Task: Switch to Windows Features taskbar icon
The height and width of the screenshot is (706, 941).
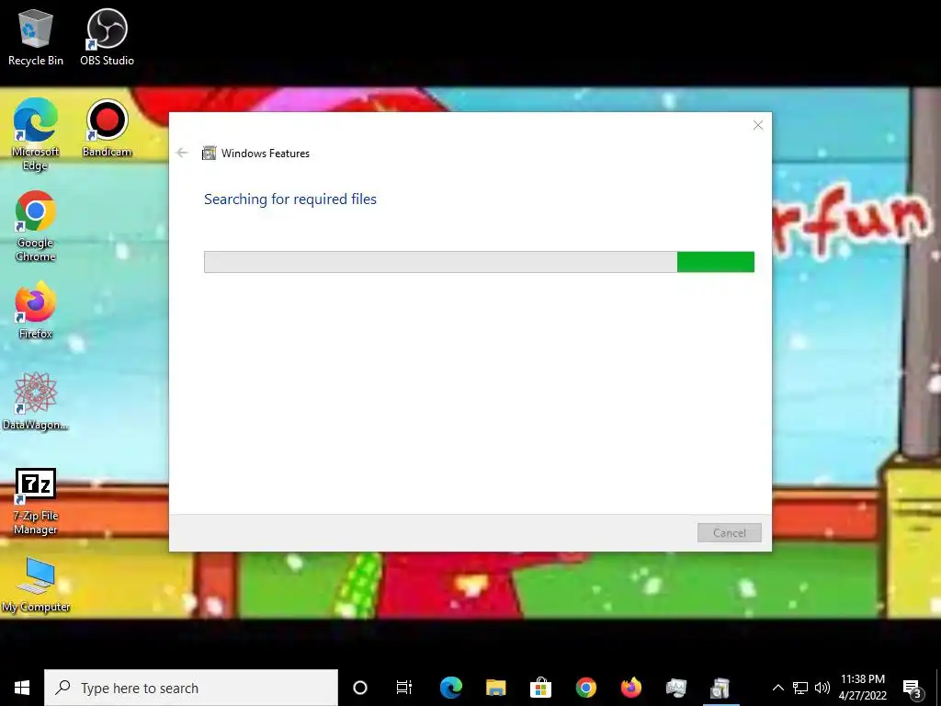Action: pyautogui.click(x=720, y=688)
